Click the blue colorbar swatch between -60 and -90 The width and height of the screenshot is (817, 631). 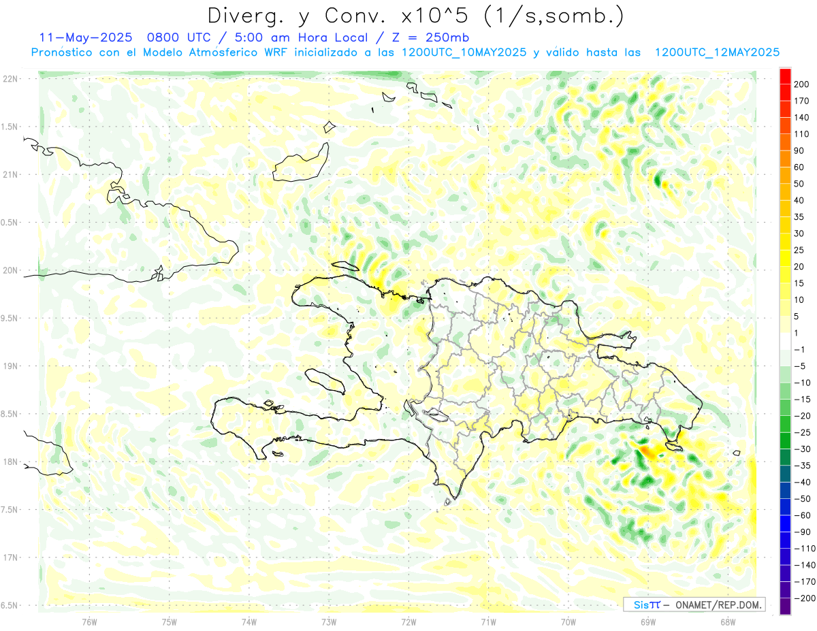click(x=785, y=524)
